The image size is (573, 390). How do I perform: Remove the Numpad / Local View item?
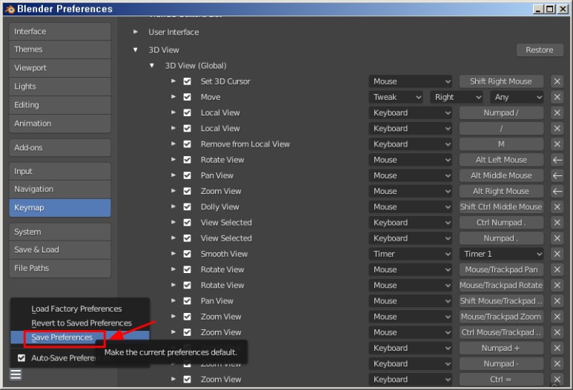point(557,112)
